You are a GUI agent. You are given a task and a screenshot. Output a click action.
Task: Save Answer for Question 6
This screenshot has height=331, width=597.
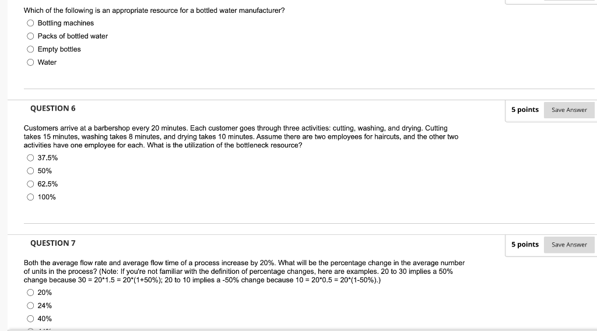tap(569, 110)
